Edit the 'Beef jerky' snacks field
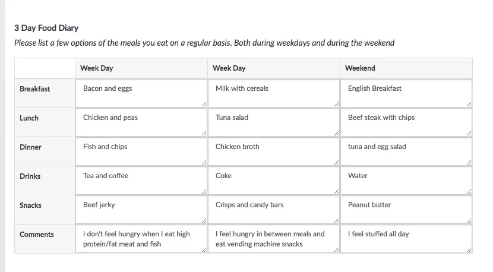Viewport: 493px width, 272px height. pyautogui.click(x=141, y=210)
